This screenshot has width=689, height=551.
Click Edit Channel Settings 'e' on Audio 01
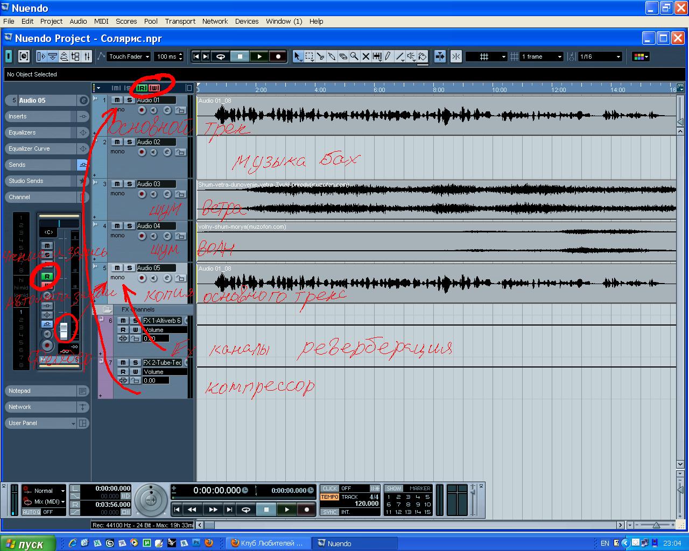coord(167,110)
